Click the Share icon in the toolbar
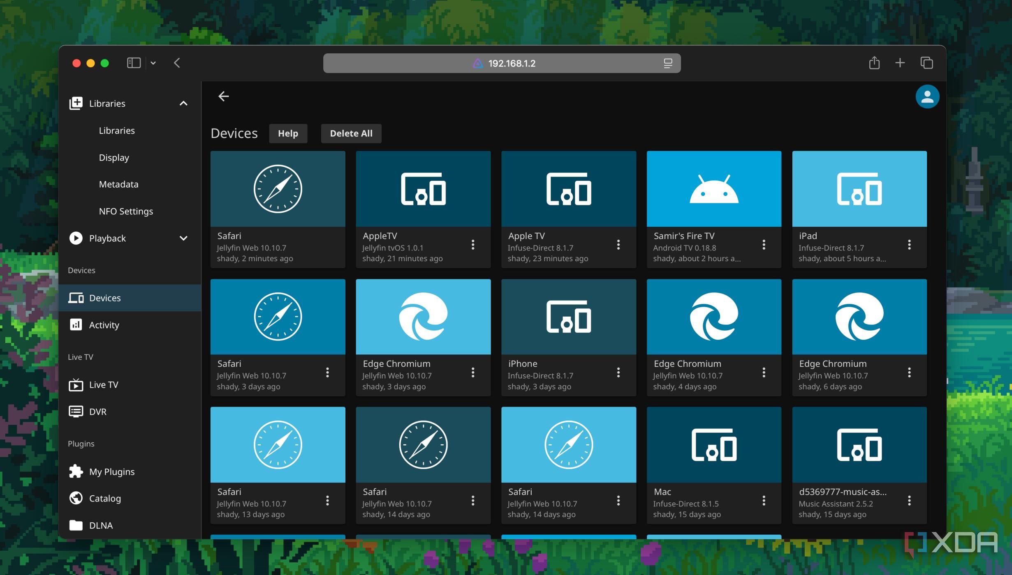 click(x=874, y=62)
